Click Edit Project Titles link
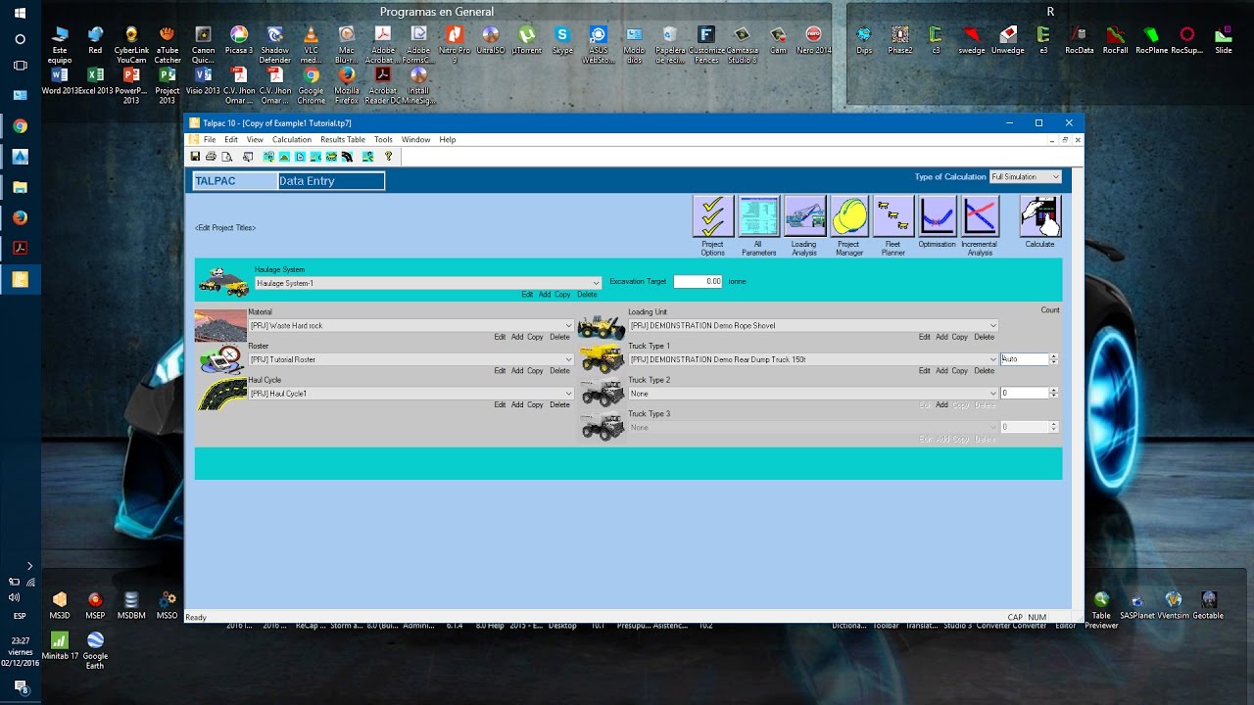1254x705 pixels. point(225,228)
